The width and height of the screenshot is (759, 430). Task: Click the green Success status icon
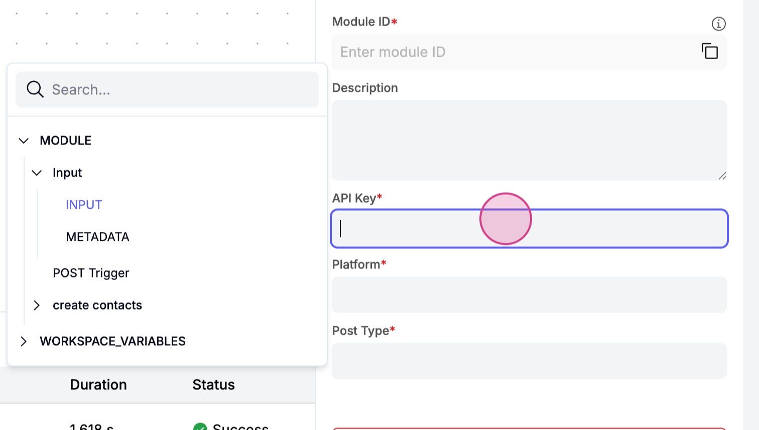200,427
